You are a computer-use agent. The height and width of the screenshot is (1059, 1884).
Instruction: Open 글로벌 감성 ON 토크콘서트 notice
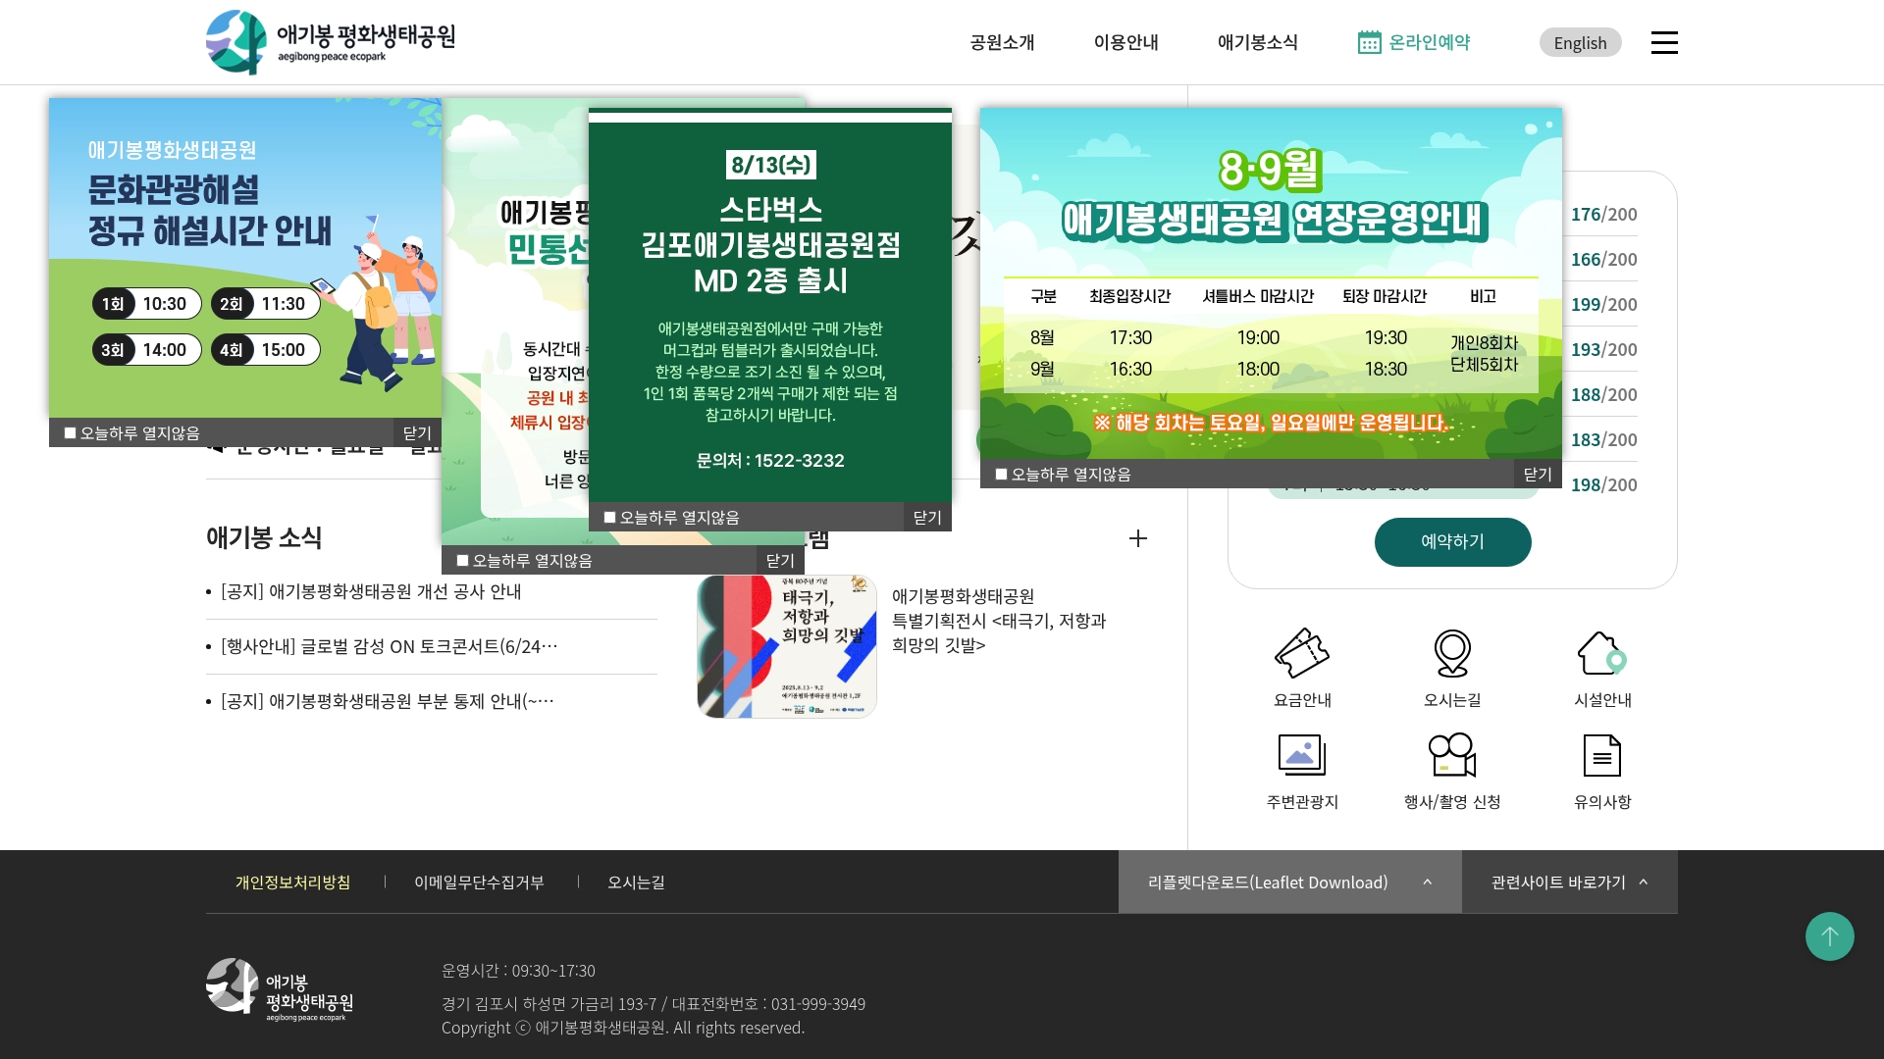[x=389, y=646]
